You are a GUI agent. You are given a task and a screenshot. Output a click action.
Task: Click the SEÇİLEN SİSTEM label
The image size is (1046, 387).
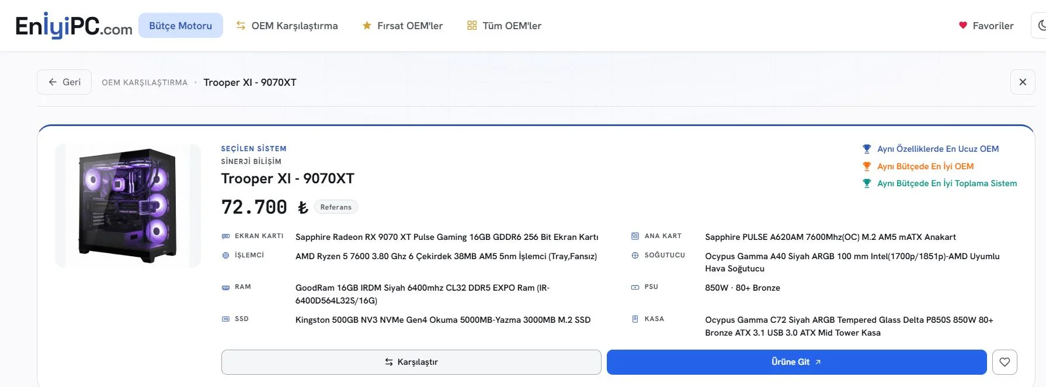pyautogui.click(x=253, y=149)
